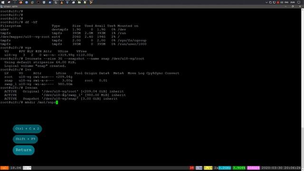
Task: Click the rightmost pinned taskbar app icon
Action: [91, 2]
